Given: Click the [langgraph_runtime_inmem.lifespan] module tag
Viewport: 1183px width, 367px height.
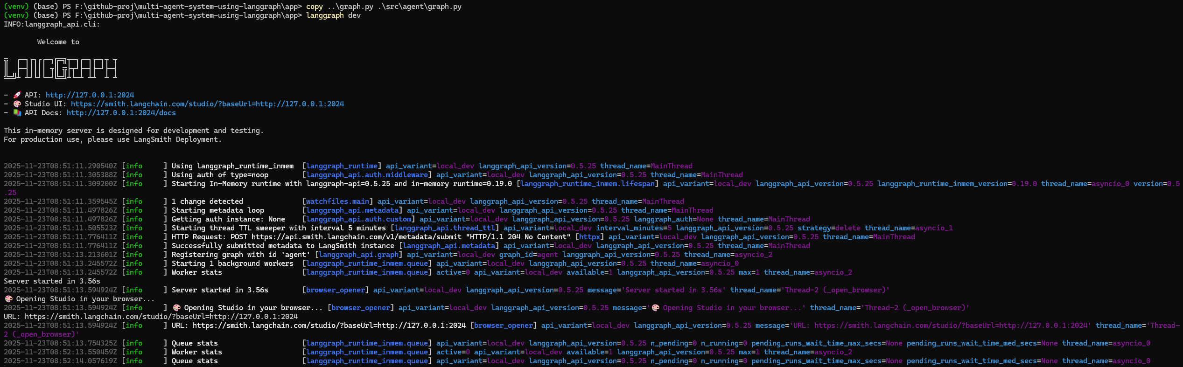Looking at the screenshot, I should (x=588, y=184).
